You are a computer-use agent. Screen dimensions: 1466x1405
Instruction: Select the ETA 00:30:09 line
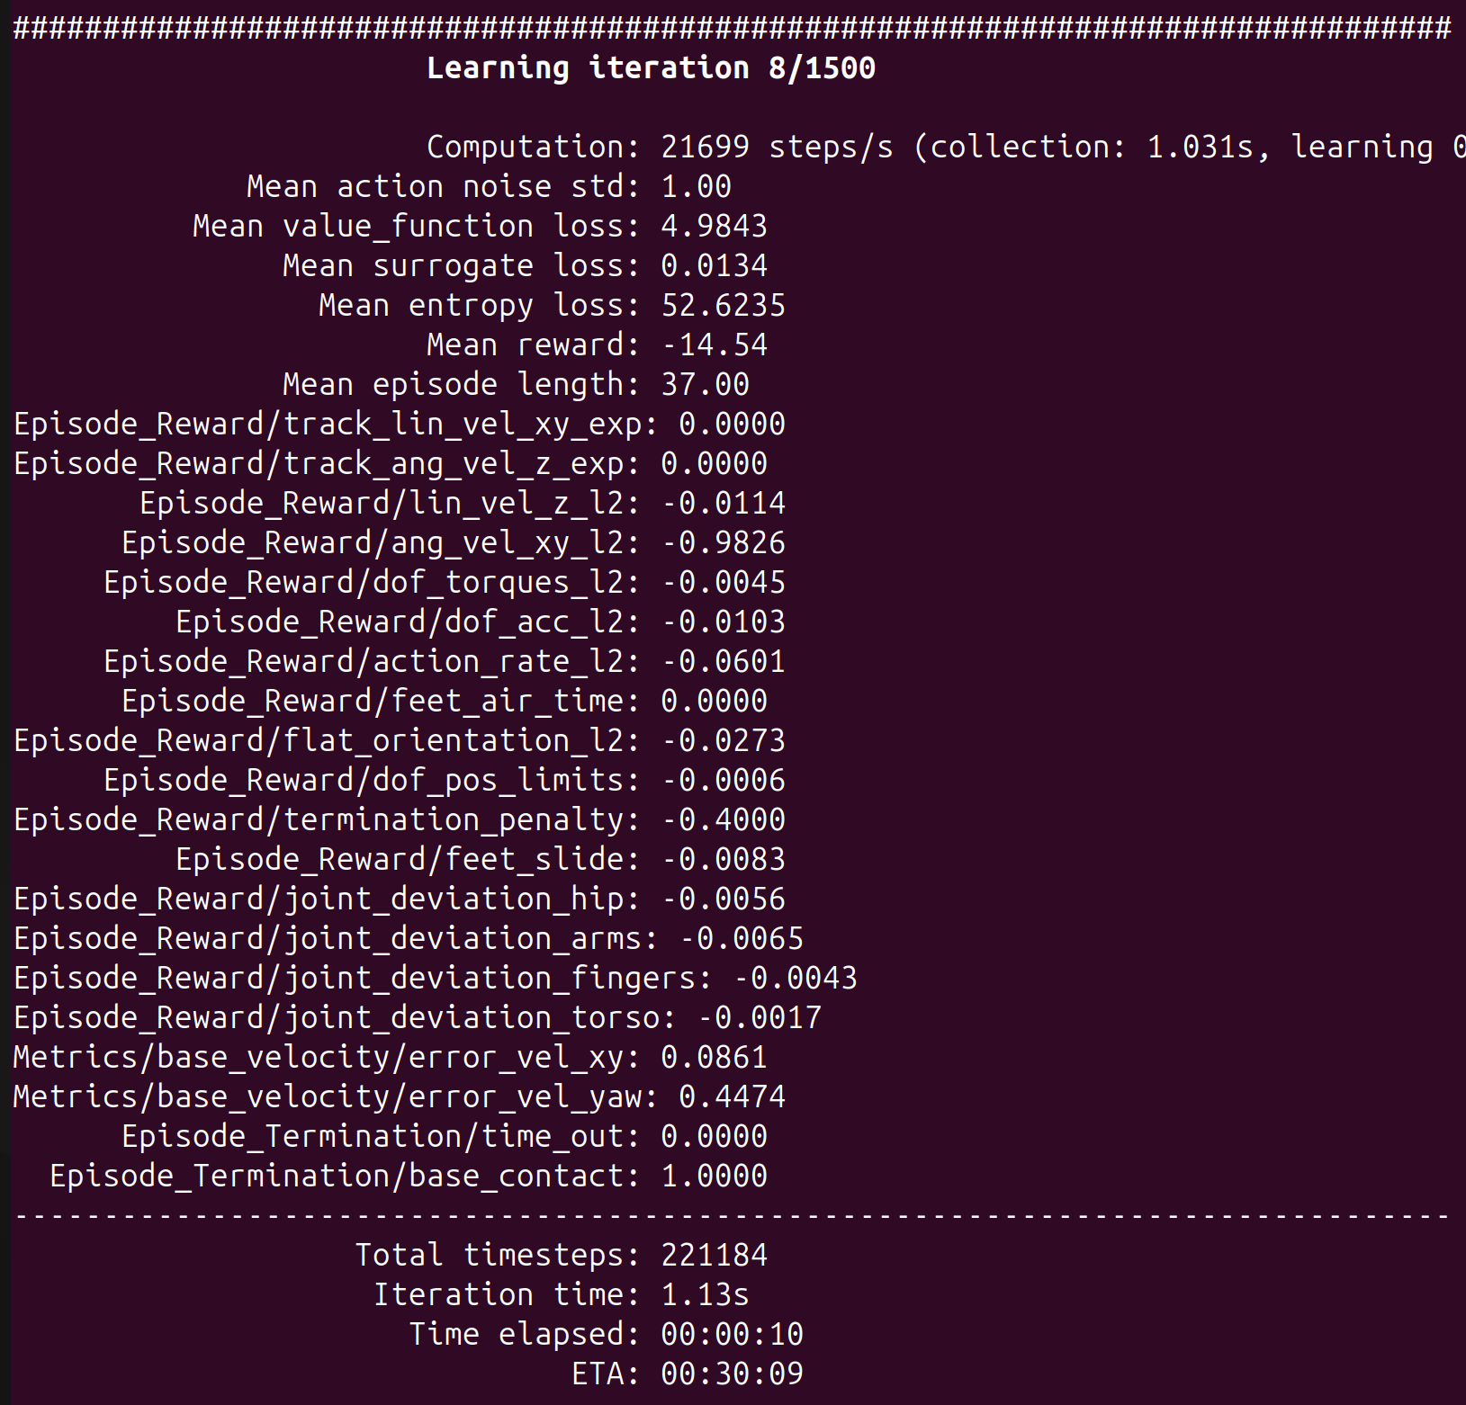[x=691, y=1374]
